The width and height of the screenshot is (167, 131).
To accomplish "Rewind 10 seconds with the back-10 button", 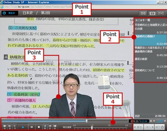I will [15, 127].
